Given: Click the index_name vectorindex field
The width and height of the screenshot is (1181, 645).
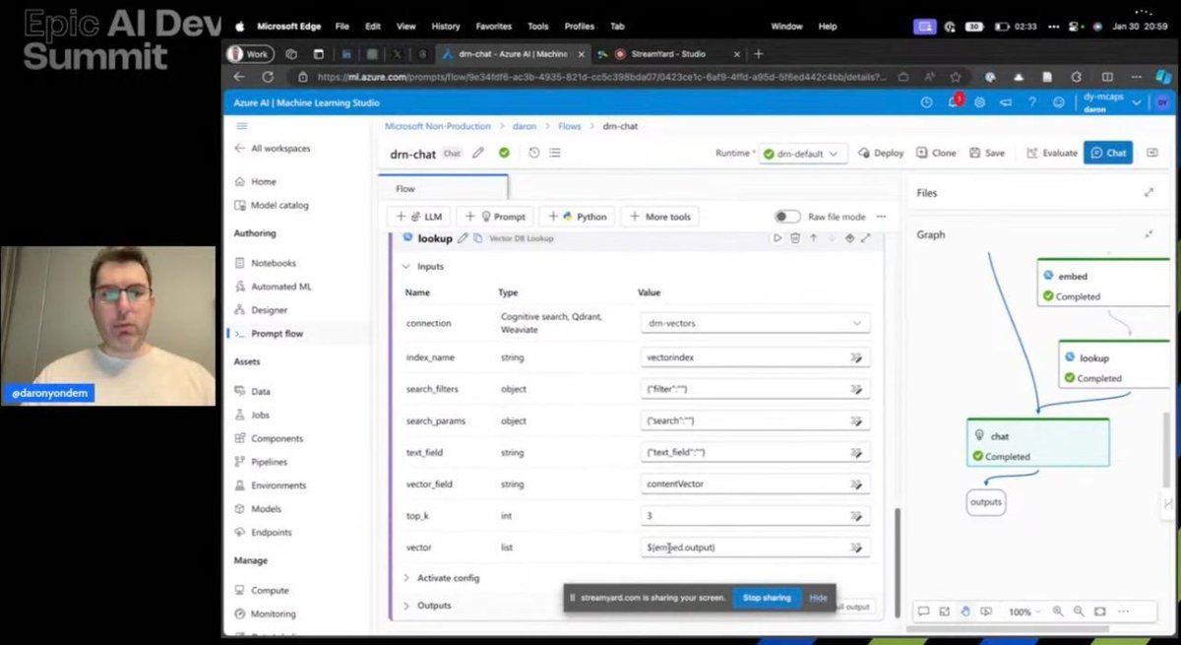Looking at the screenshot, I should coord(755,357).
